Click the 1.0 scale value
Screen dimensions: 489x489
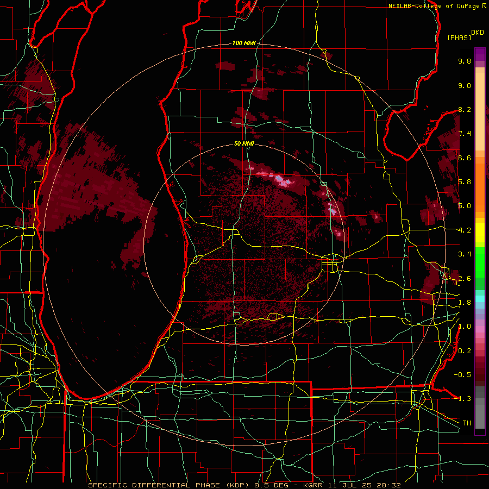pos(465,327)
